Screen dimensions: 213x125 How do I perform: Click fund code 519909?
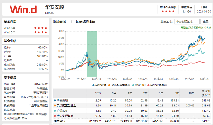50,13
